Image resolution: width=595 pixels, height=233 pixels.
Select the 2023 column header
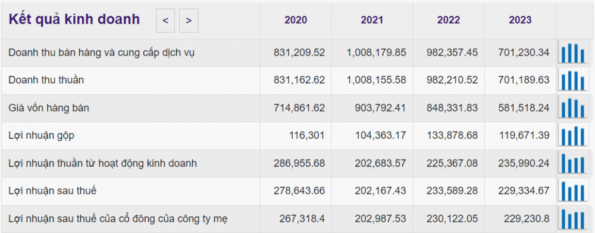pos(520,20)
